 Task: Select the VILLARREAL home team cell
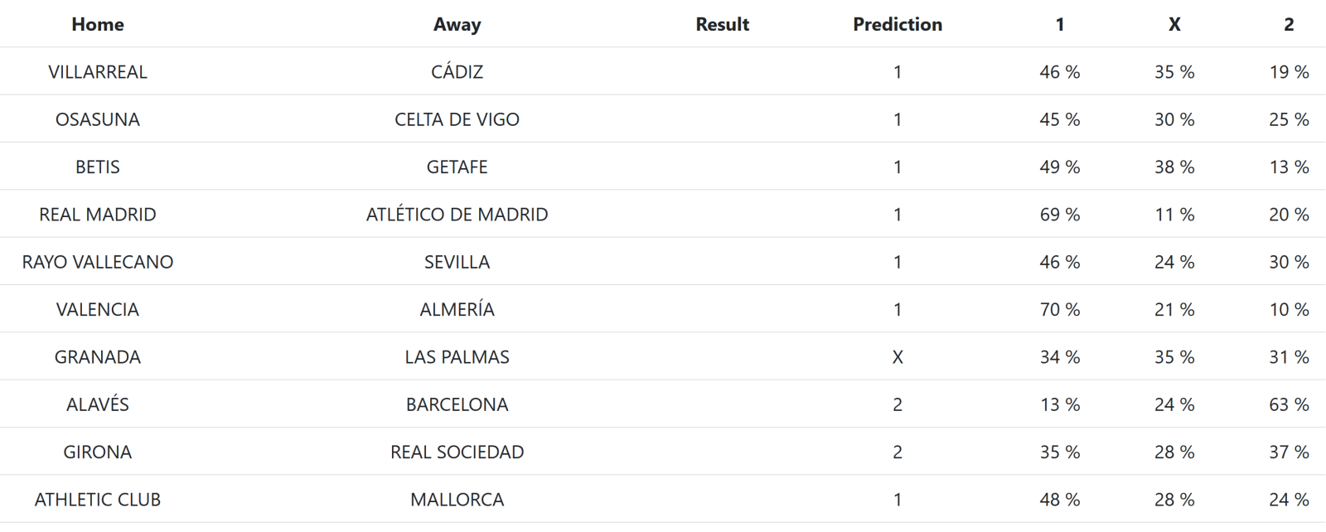coord(98,72)
